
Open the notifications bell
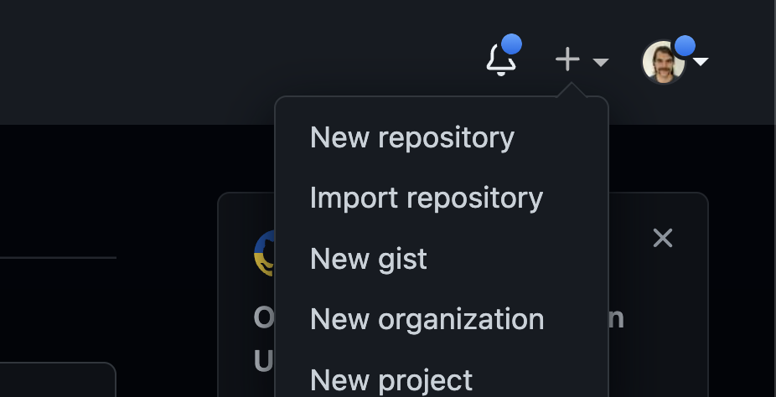click(500, 59)
